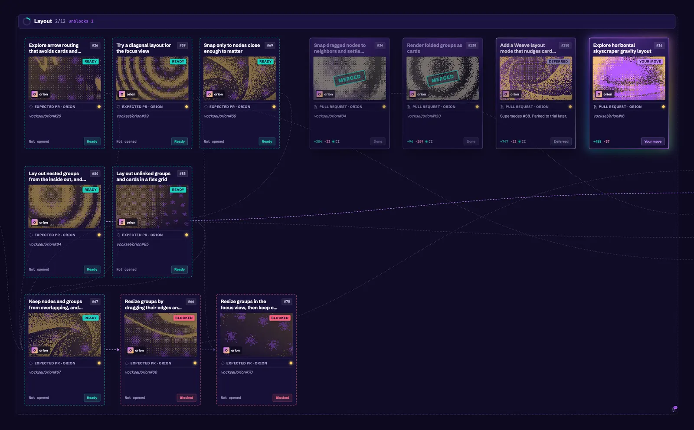Open link vocksel/orion#69
Screen dimensions: 694x430
[x=220, y=116]
